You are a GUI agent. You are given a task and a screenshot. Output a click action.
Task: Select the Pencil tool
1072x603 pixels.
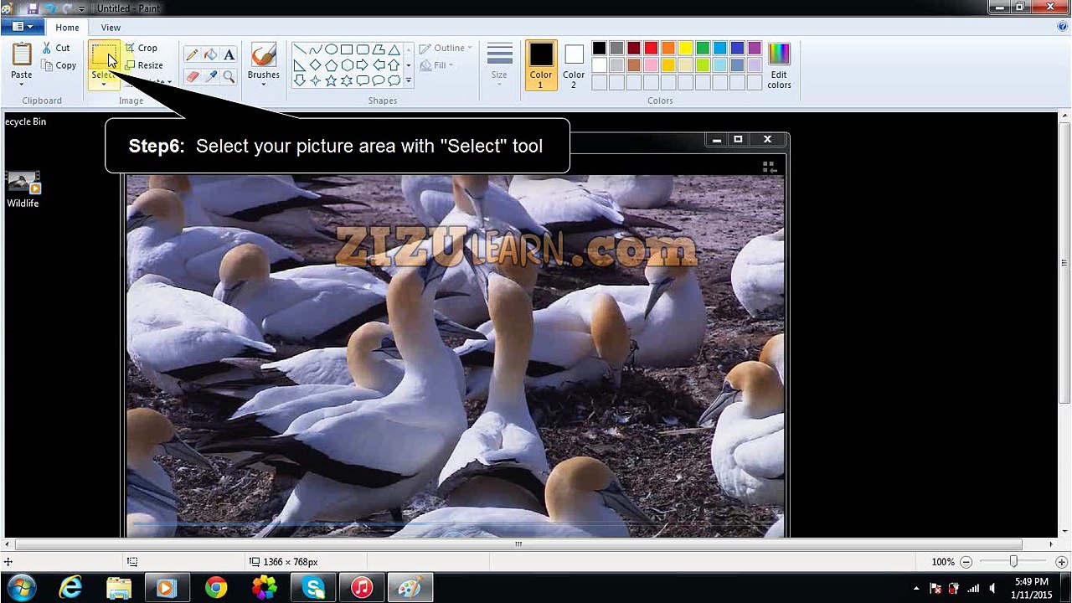pos(192,54)
